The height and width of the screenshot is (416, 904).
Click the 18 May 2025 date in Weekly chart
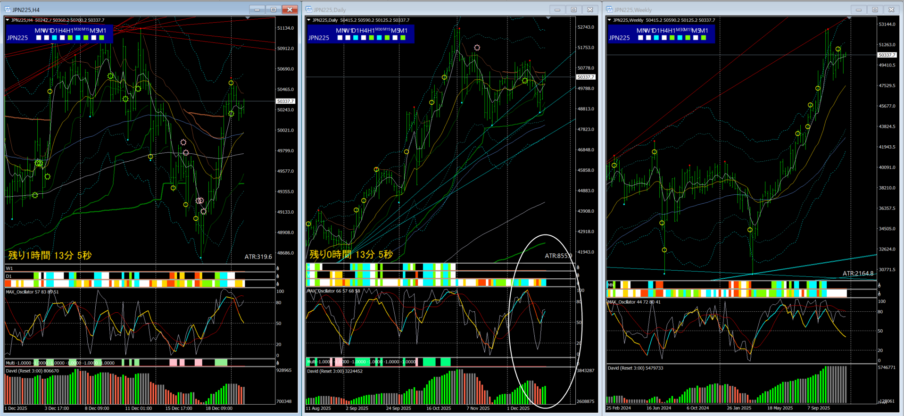coord(780,408)
